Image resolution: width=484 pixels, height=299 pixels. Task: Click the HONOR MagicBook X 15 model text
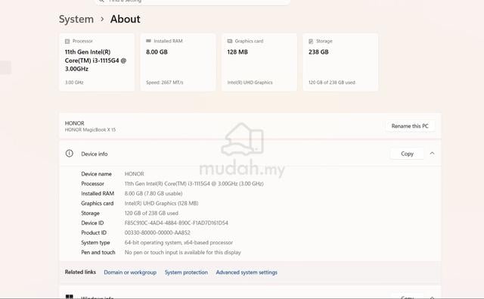tap(90, 129)
